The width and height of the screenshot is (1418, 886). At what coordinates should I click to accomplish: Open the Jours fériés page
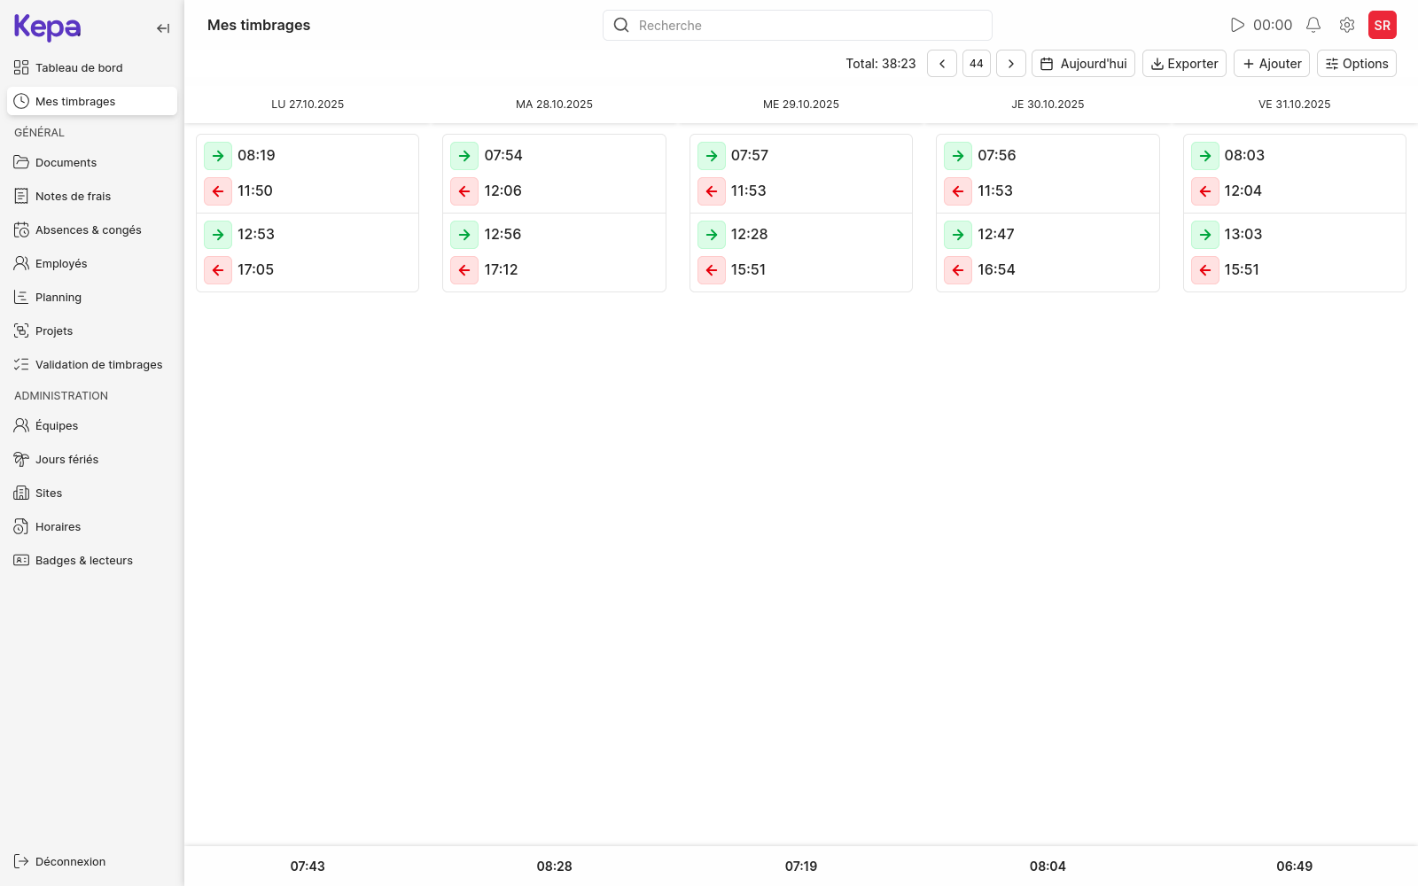point(66,459)
